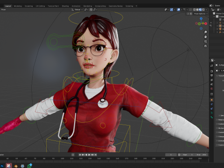224x168 pixels.
Task: Open the World properties tab icon
Action: click(211, 89)
